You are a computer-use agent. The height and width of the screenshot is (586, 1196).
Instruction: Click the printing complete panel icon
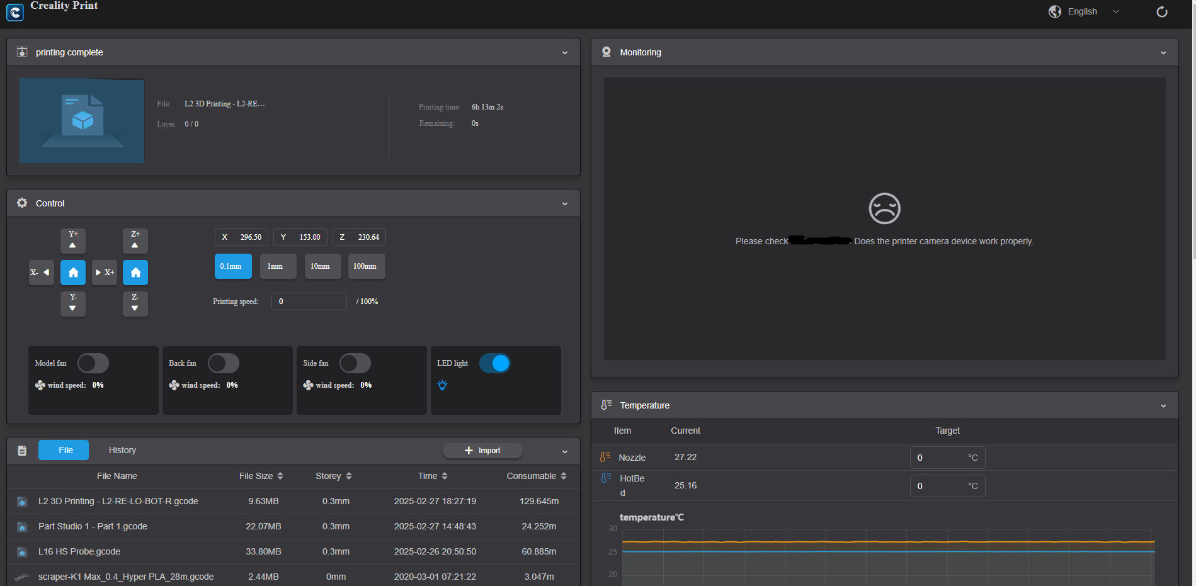point(22,52)
